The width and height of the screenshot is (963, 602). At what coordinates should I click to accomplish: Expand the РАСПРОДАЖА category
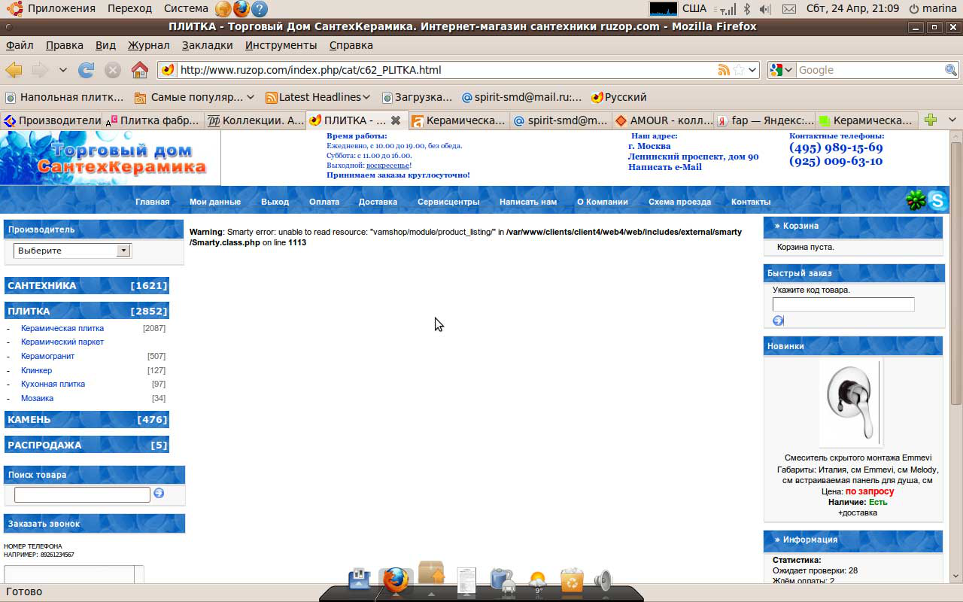click(x=87, y=445)
